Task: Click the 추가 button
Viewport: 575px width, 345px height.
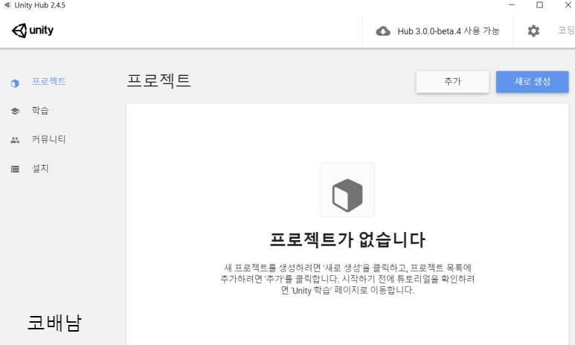Action: pos(452,82)
